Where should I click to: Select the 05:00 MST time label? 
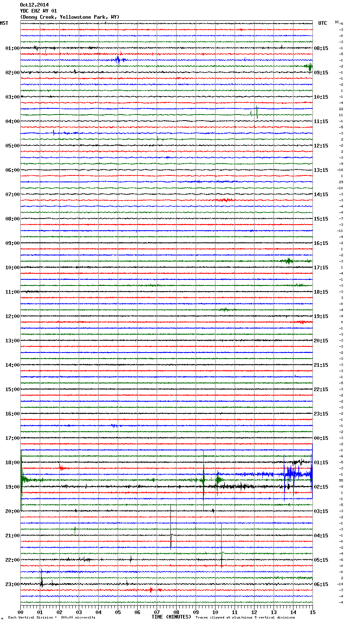point(13,146)
